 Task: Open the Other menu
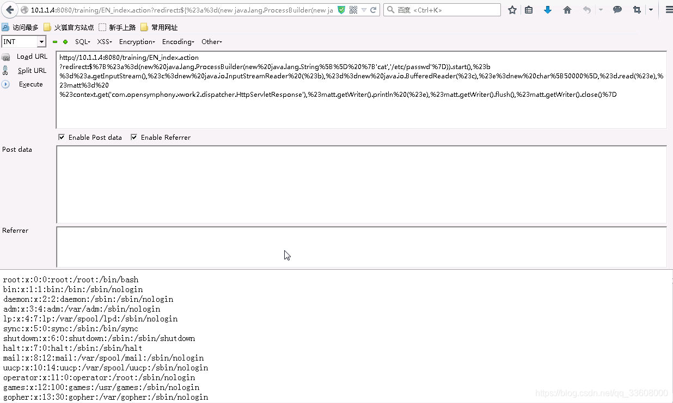coord(212,42)
